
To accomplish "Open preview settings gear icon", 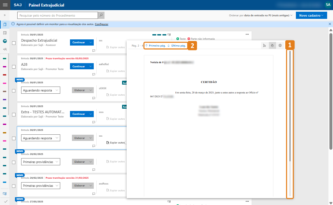I will tap(280, 46).
